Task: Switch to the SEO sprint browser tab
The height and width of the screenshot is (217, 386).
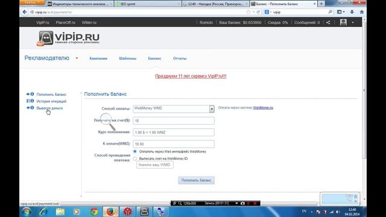Action: (147, 4)
